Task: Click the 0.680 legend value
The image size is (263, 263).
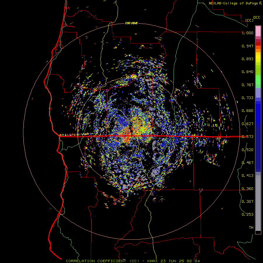Action: pos(248,111)
